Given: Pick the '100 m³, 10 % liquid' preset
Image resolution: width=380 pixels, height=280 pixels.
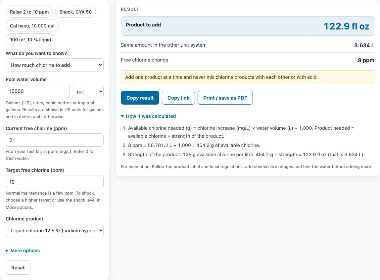Looking at the screenshot, I should (x=30, y=39).
